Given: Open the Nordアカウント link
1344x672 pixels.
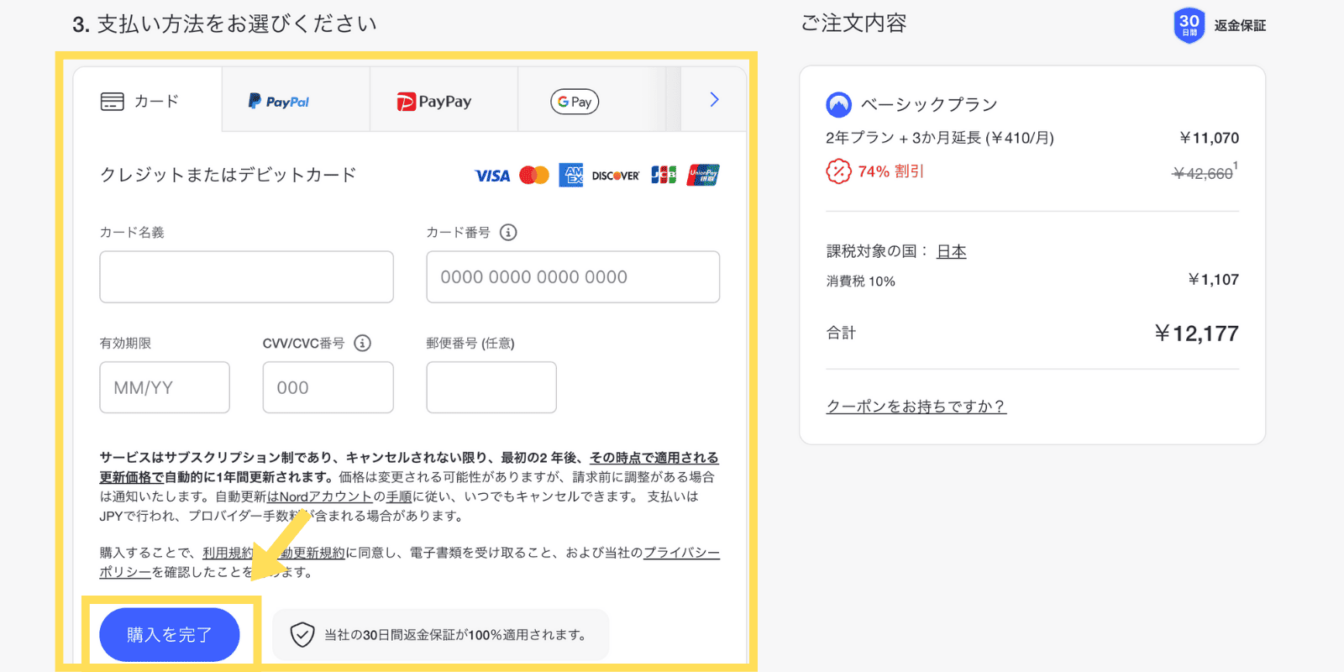Looking at the screenshot, I should [x=325, y=496].
